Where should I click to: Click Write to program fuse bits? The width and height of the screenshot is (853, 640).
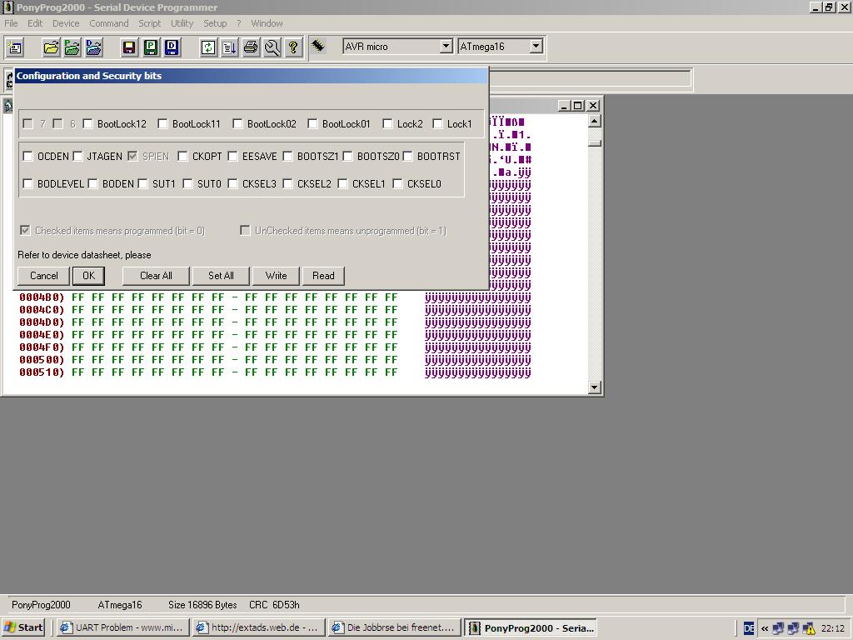coord(277,276)
